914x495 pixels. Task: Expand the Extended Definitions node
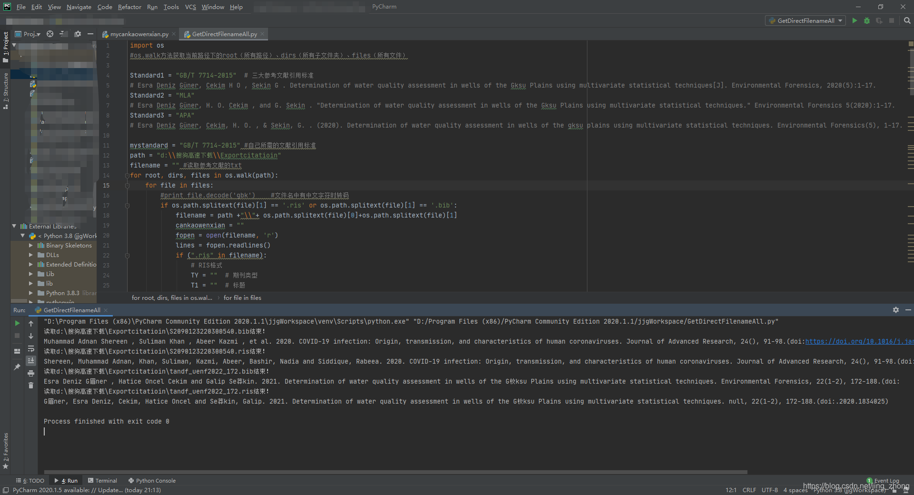31,264
